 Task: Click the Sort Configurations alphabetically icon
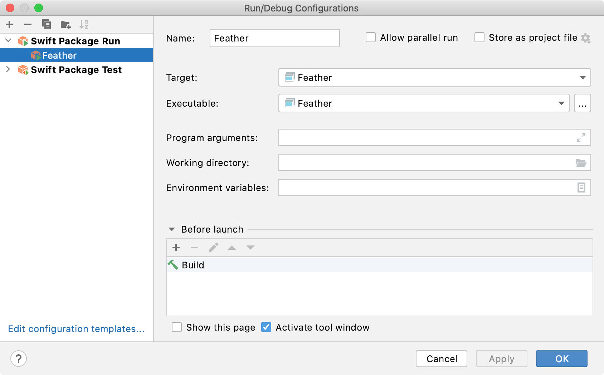coord(84,24)
